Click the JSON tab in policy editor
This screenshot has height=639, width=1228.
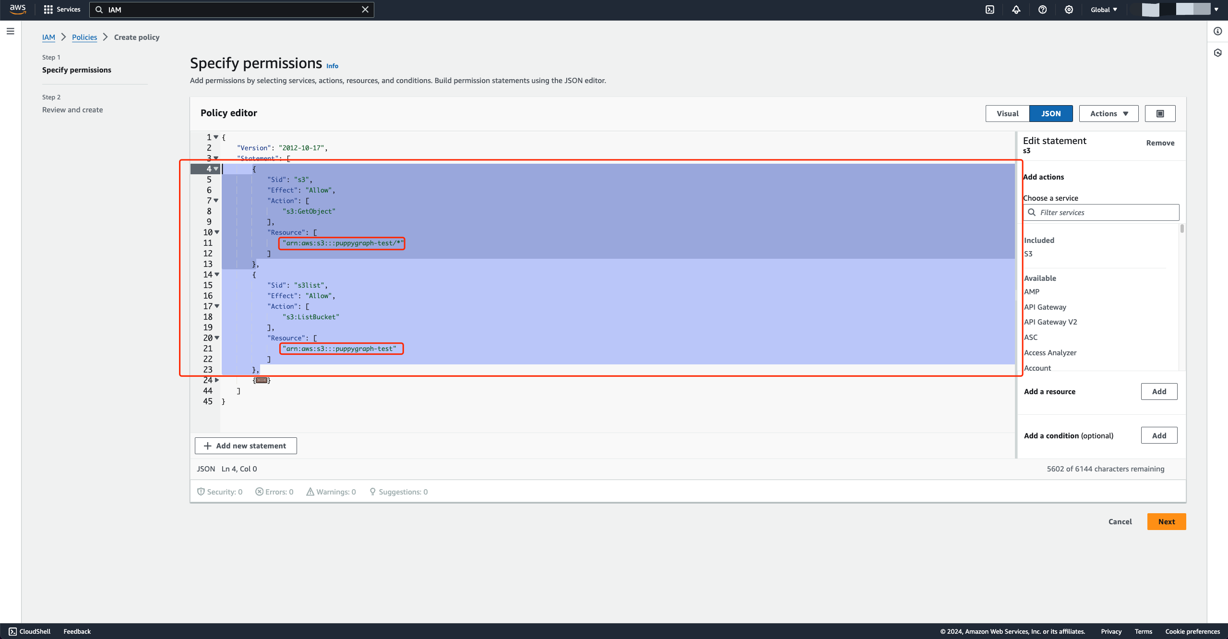(1051, 113)
